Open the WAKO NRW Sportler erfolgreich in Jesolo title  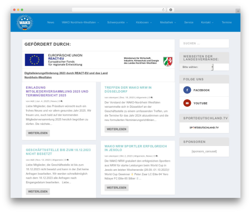pyautogui.click(x=136, y=148)
